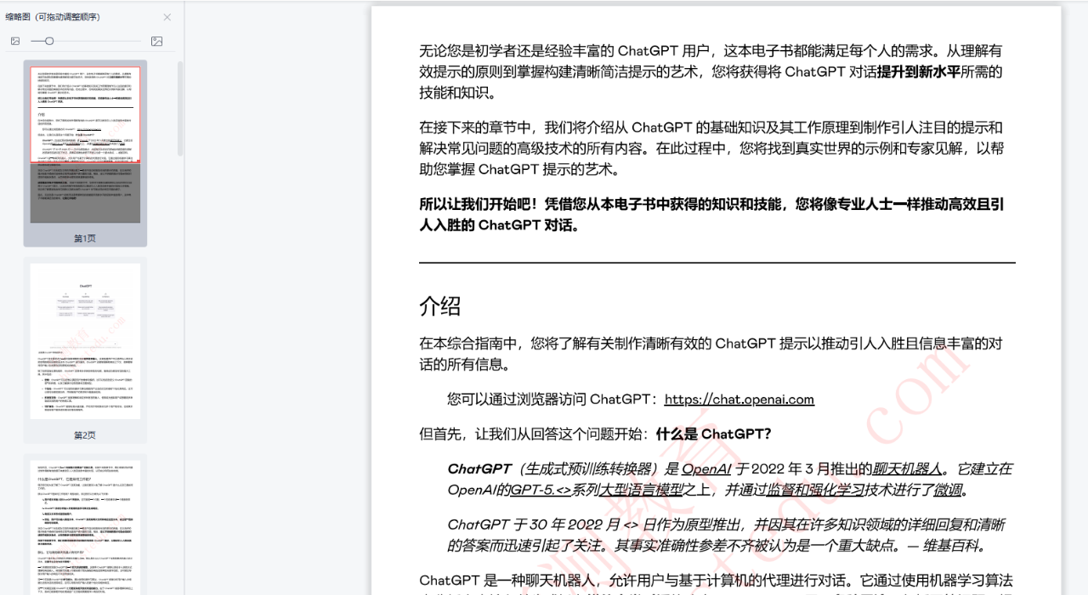
Task: Click the bold text 提升到新水平
Action: [x=919, y=72]
